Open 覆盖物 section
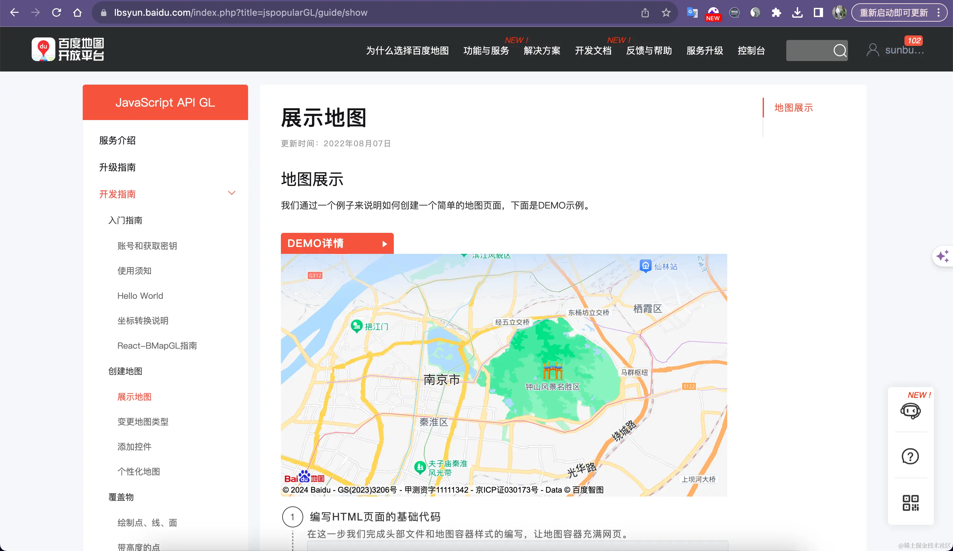Screen dimensions: 953x551 point(121,497)
